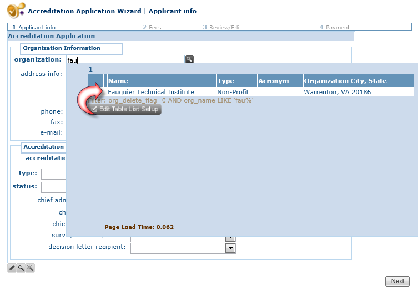418x291 pixels.
Task: Click the accreditation type field
Action: [x=54, y=174]
